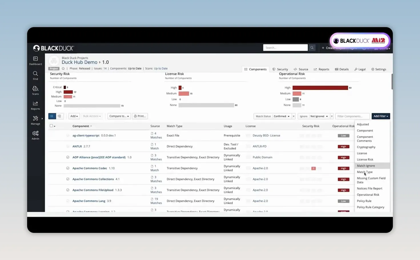Click the page vertical scrollbar thumb
Image resolution: width=420 pixels, height=260 pixels.
392,81
